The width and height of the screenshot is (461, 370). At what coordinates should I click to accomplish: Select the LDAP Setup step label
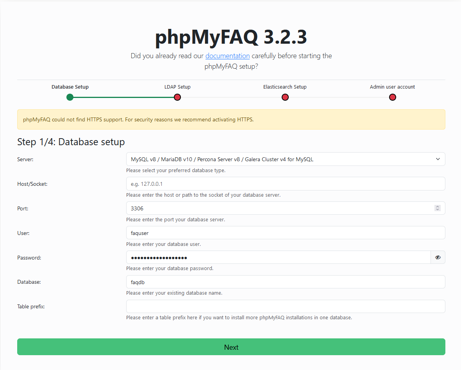(177, 87)
